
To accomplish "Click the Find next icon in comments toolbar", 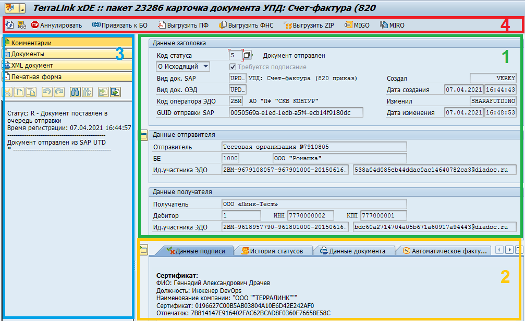I will pyautogui.click(x=87, y=92).
